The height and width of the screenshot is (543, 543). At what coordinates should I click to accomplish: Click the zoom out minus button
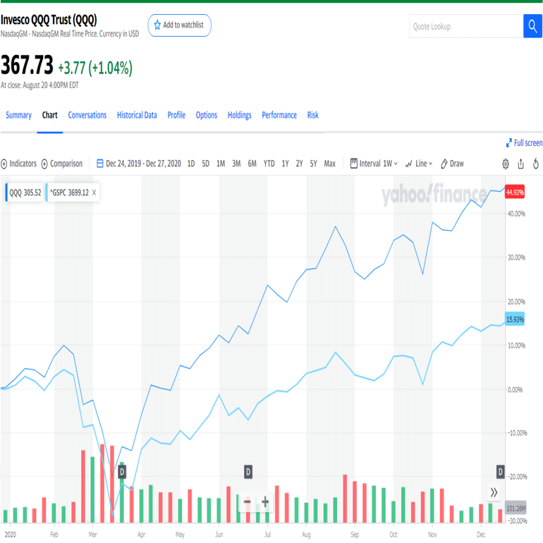point(248,501)
